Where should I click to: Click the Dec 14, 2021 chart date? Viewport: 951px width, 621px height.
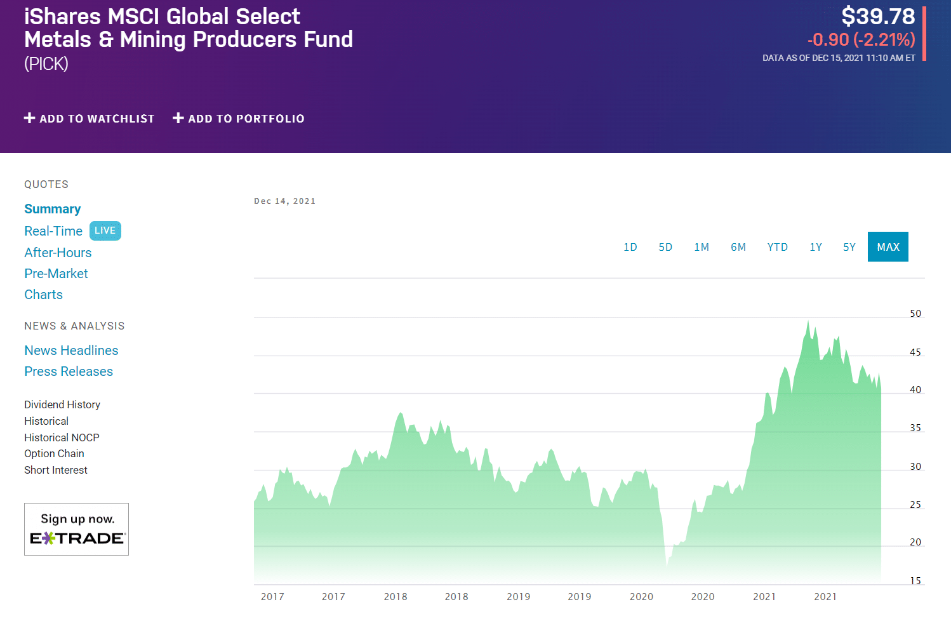[285, 201]
